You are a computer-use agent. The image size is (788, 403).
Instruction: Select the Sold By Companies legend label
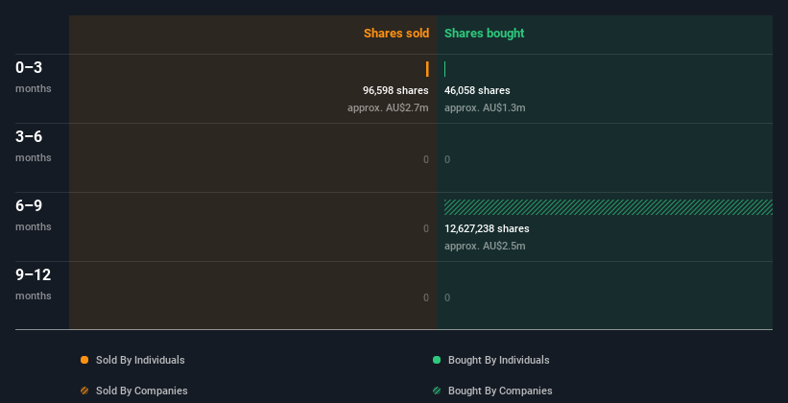click(x=142, y=391)
